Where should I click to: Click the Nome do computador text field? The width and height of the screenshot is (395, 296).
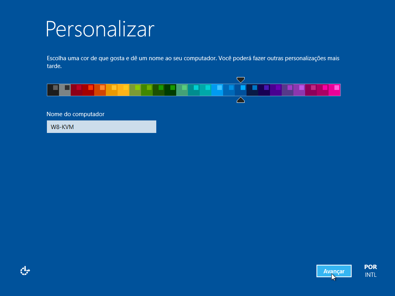(x=101, y=127)
